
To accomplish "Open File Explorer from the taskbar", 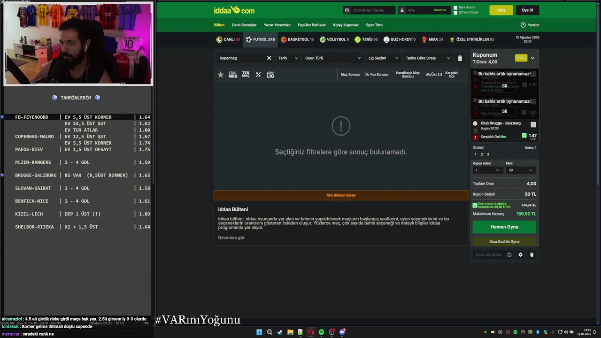I will tap(290, 332).
